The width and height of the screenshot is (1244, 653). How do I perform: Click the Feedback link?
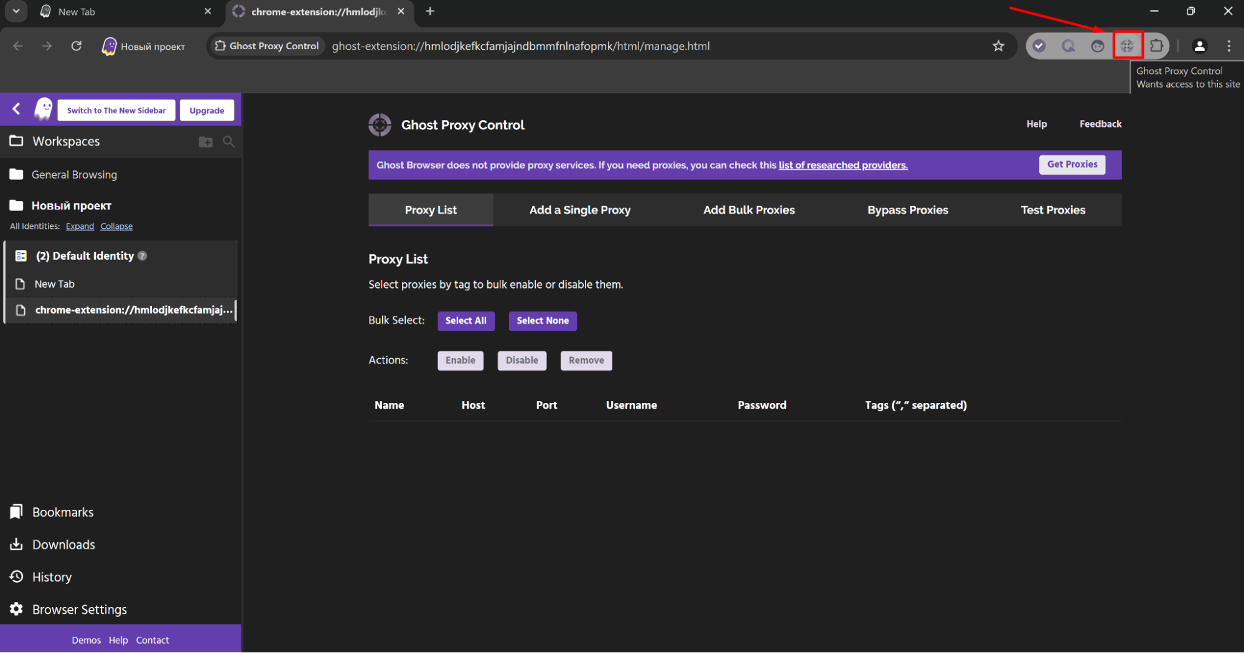pos(1100,124)
